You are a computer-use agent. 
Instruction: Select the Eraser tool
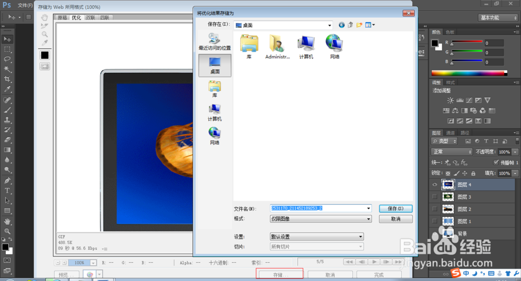click(7, 140)
